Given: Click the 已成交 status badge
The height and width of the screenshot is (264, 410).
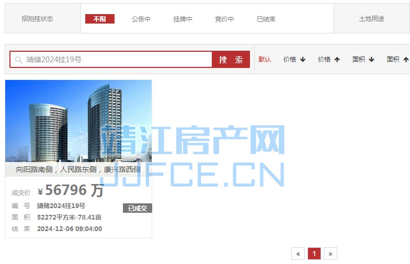Looking at the screenshot, I should 137,208.
